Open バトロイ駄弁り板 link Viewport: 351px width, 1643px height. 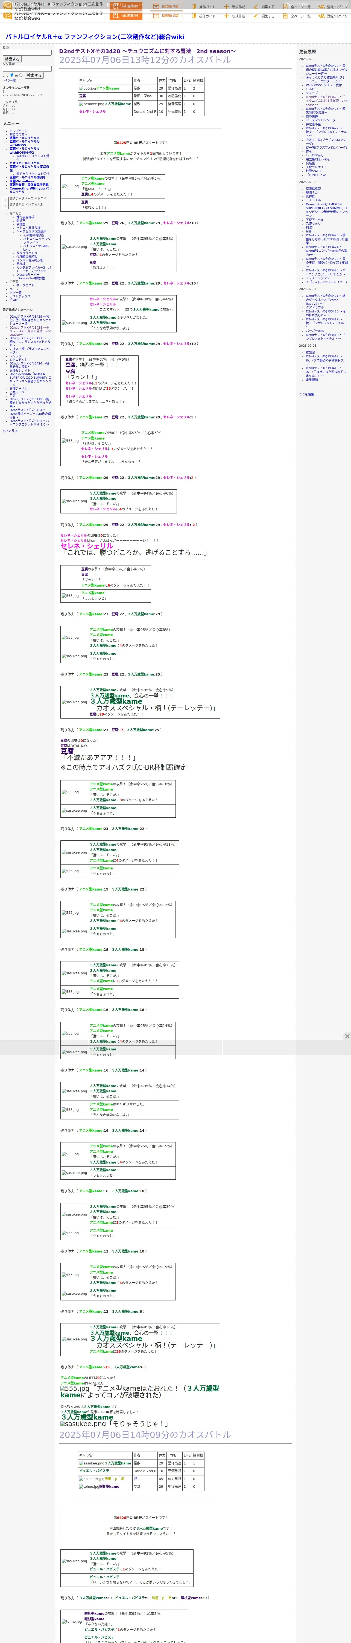click(28, 228)
